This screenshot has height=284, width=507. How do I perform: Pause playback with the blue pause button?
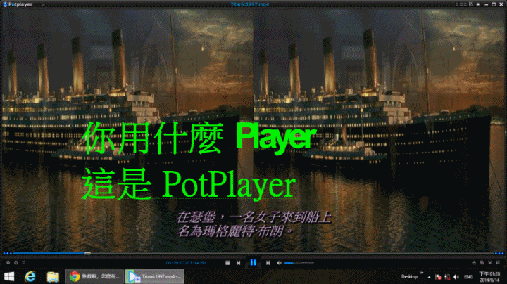coord(254,263)
